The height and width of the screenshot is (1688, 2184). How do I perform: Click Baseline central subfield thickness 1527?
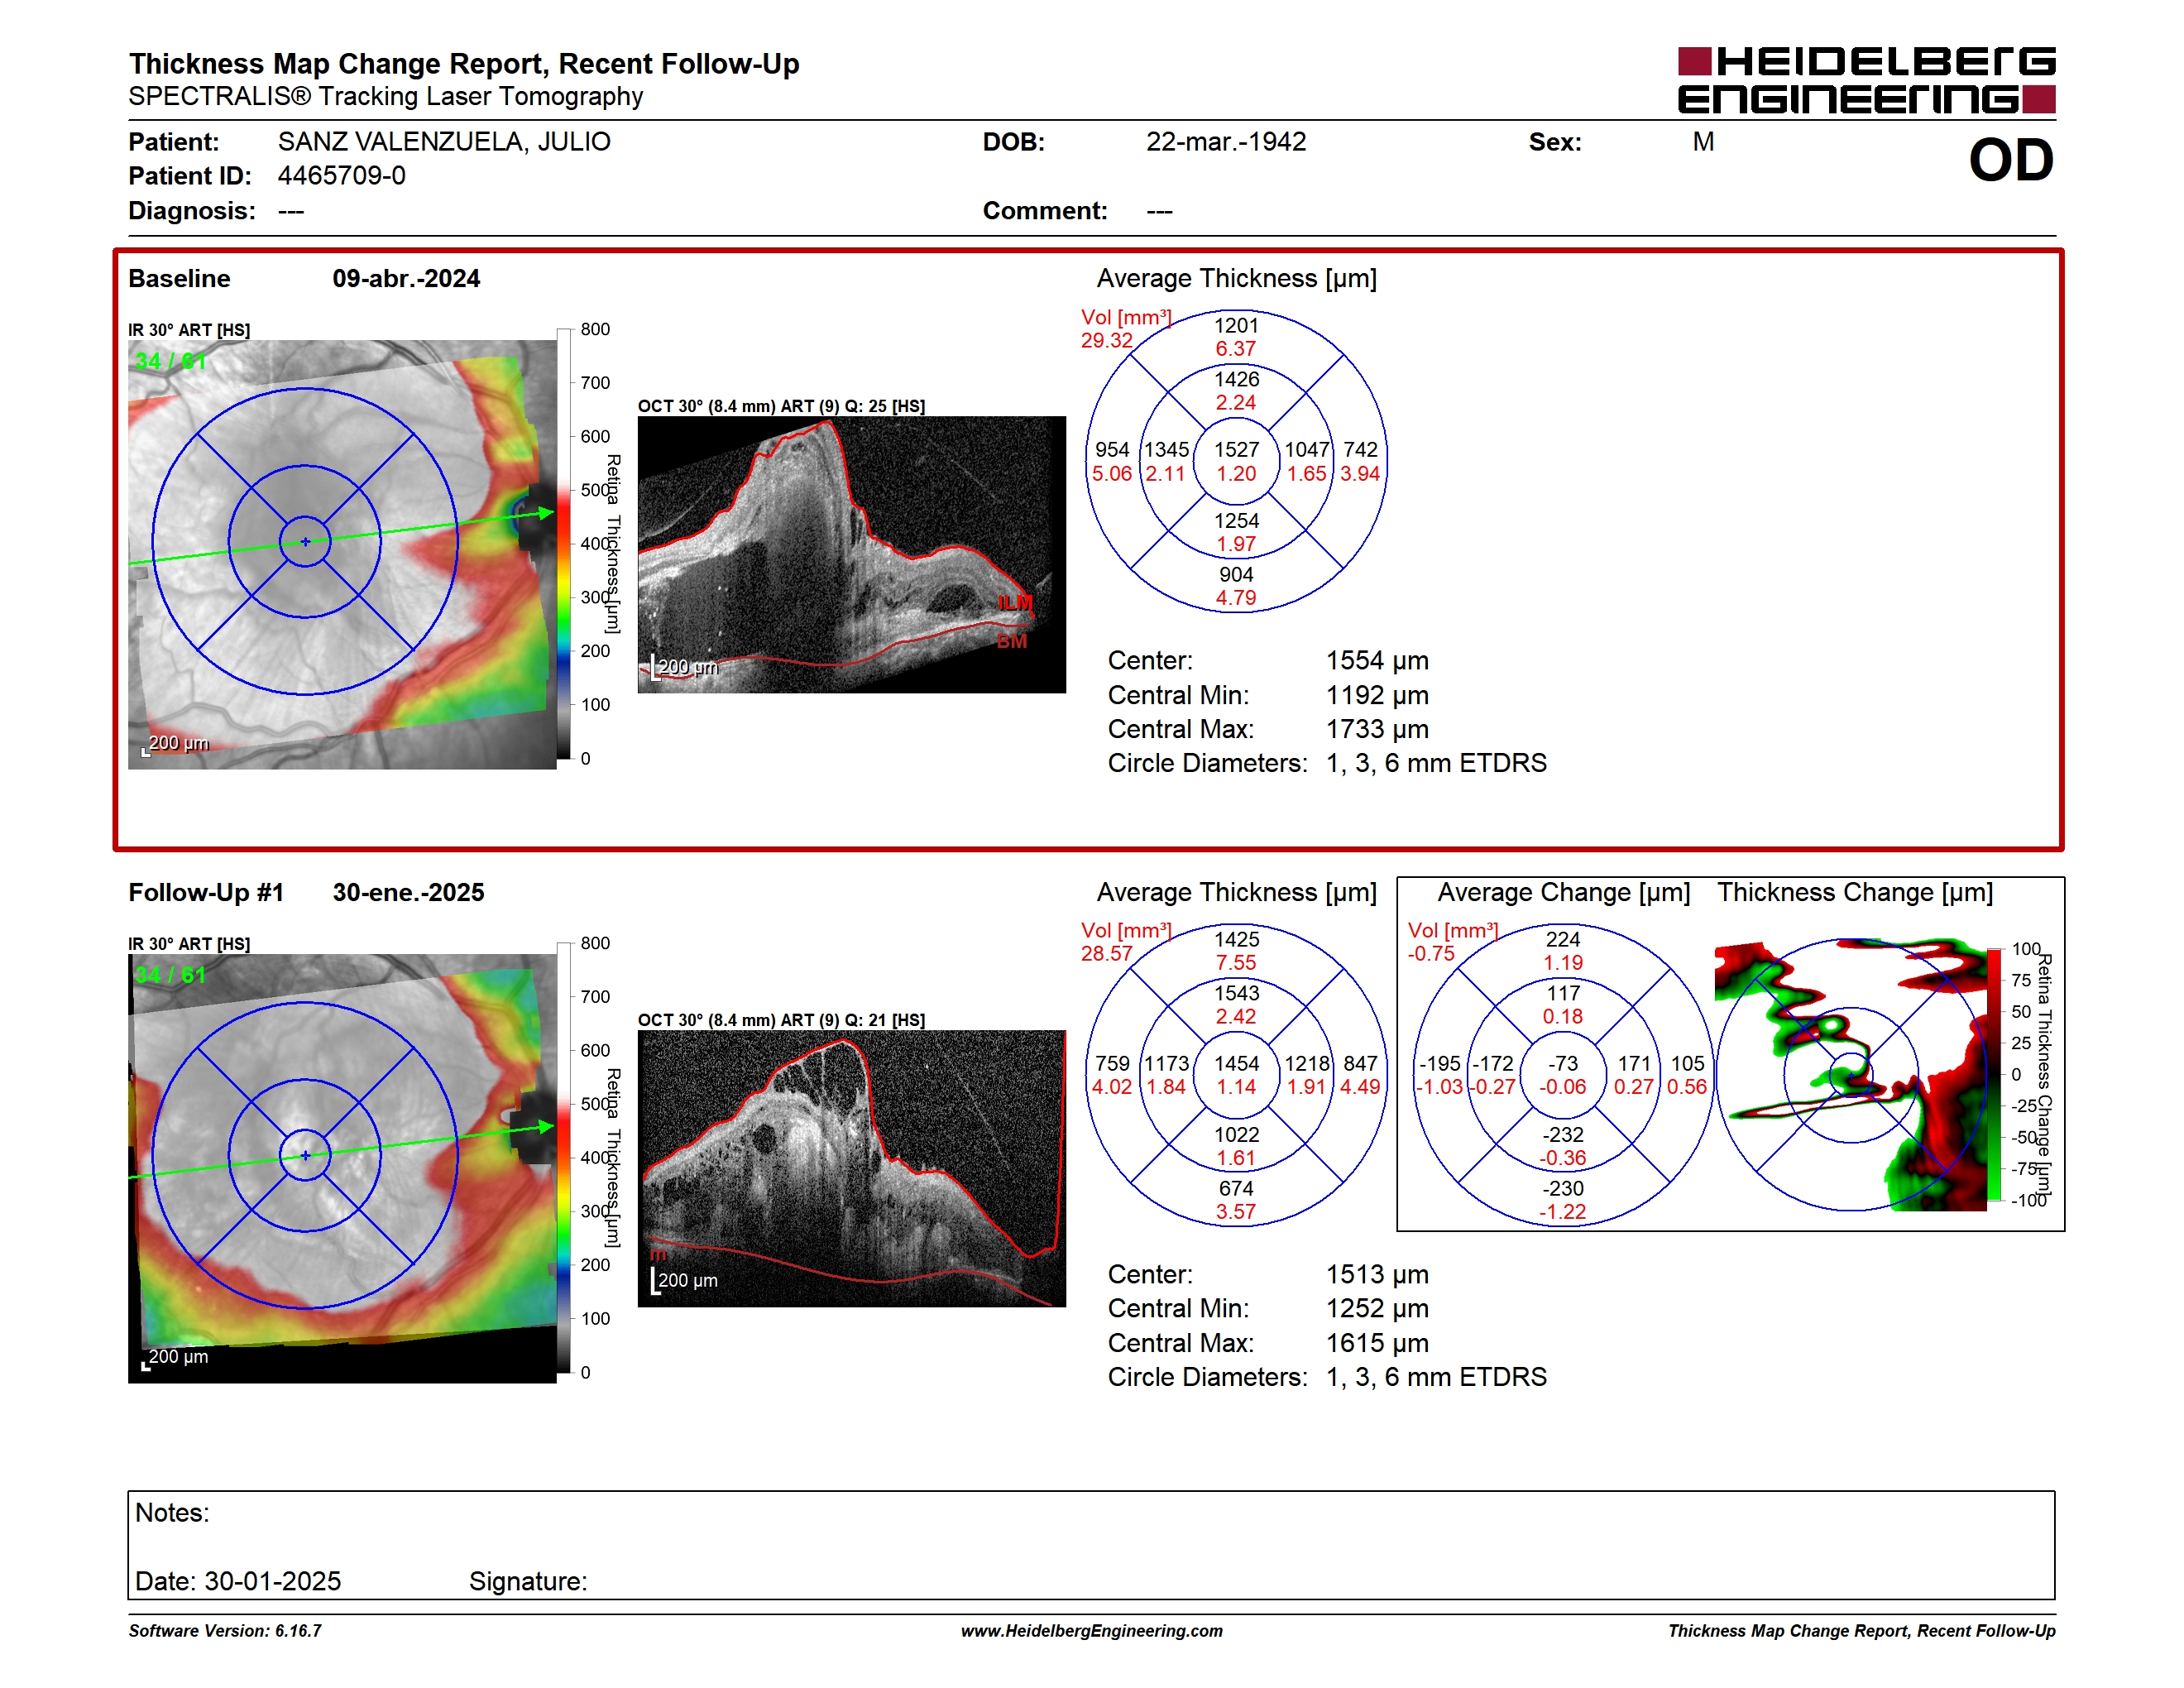point(1237,450)
